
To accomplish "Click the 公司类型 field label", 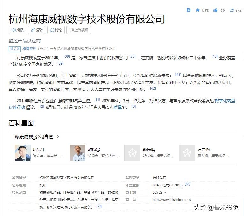I will coord(132,177).
